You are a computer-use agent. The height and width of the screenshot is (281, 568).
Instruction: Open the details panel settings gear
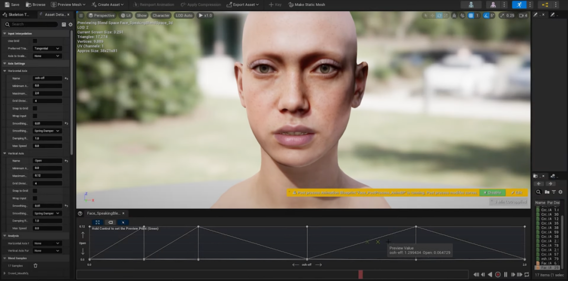70,24
